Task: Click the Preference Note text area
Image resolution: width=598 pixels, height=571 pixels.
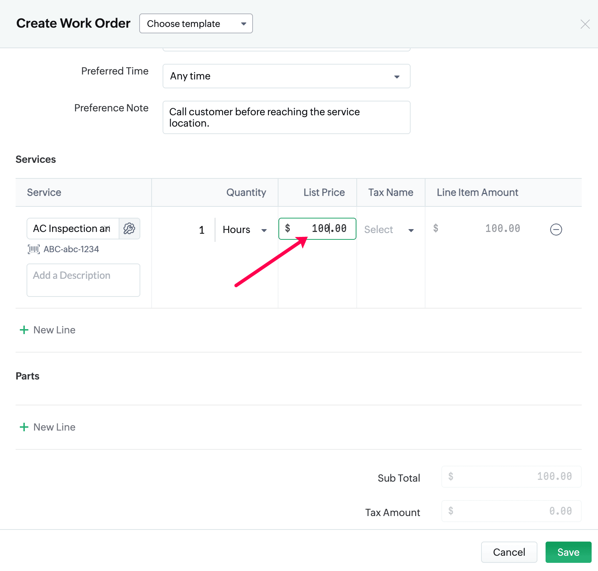Action: coord(286,117)
